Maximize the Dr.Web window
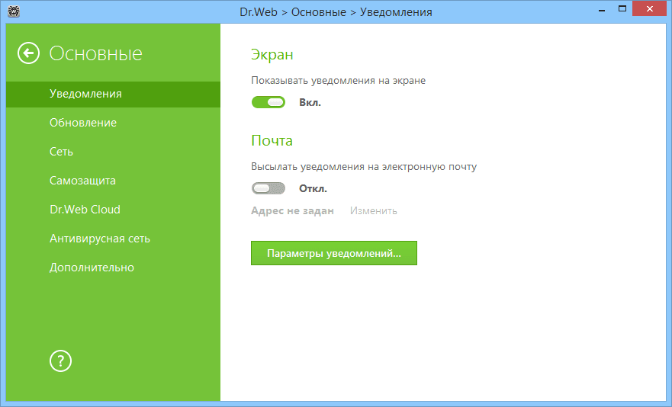 point(622,9)
